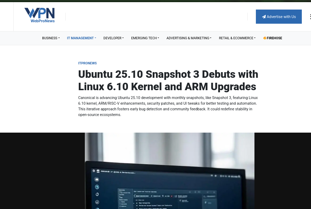Expand the IT Management dropdown
311x209 pixels.
[81, 38]
